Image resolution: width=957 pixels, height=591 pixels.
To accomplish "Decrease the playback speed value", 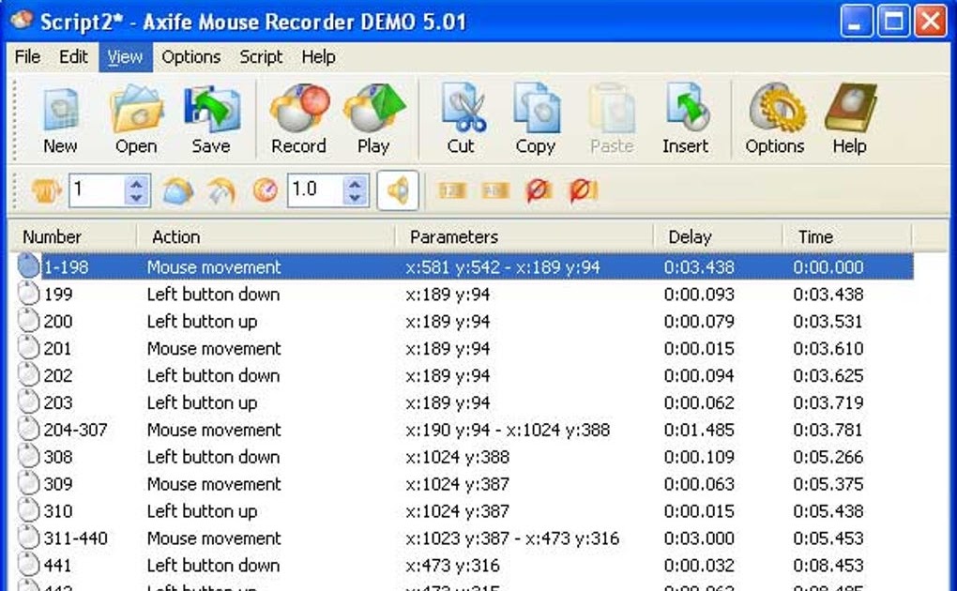I will (356, 198).
